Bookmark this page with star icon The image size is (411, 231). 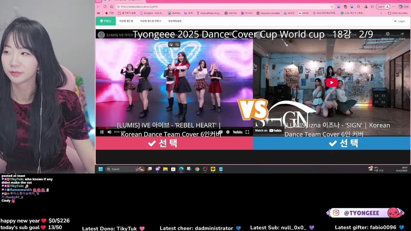click(x=332, y=6)
